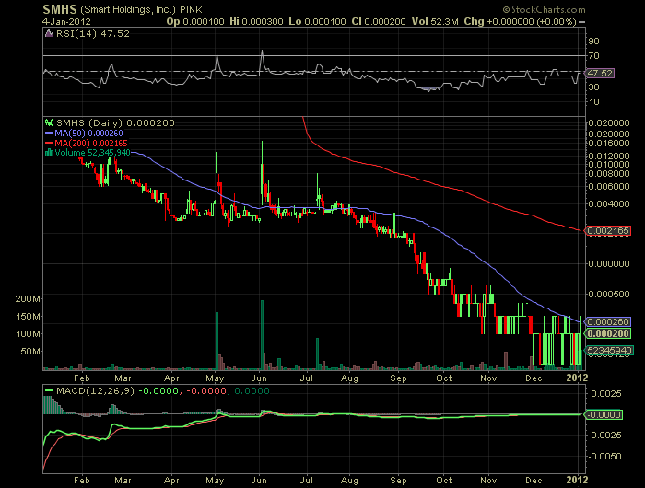Click the RSI(14) legend icon
The width and height of the screenshot is (645, 488).
pyautogui.click(x=49, y=34)
